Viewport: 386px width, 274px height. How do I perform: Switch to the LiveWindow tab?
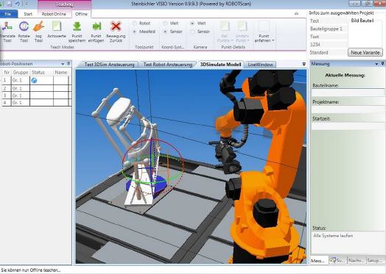(261, 65)
